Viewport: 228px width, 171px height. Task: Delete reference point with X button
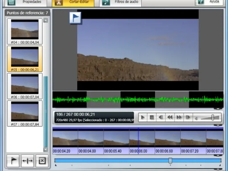[x=42, y=161]
